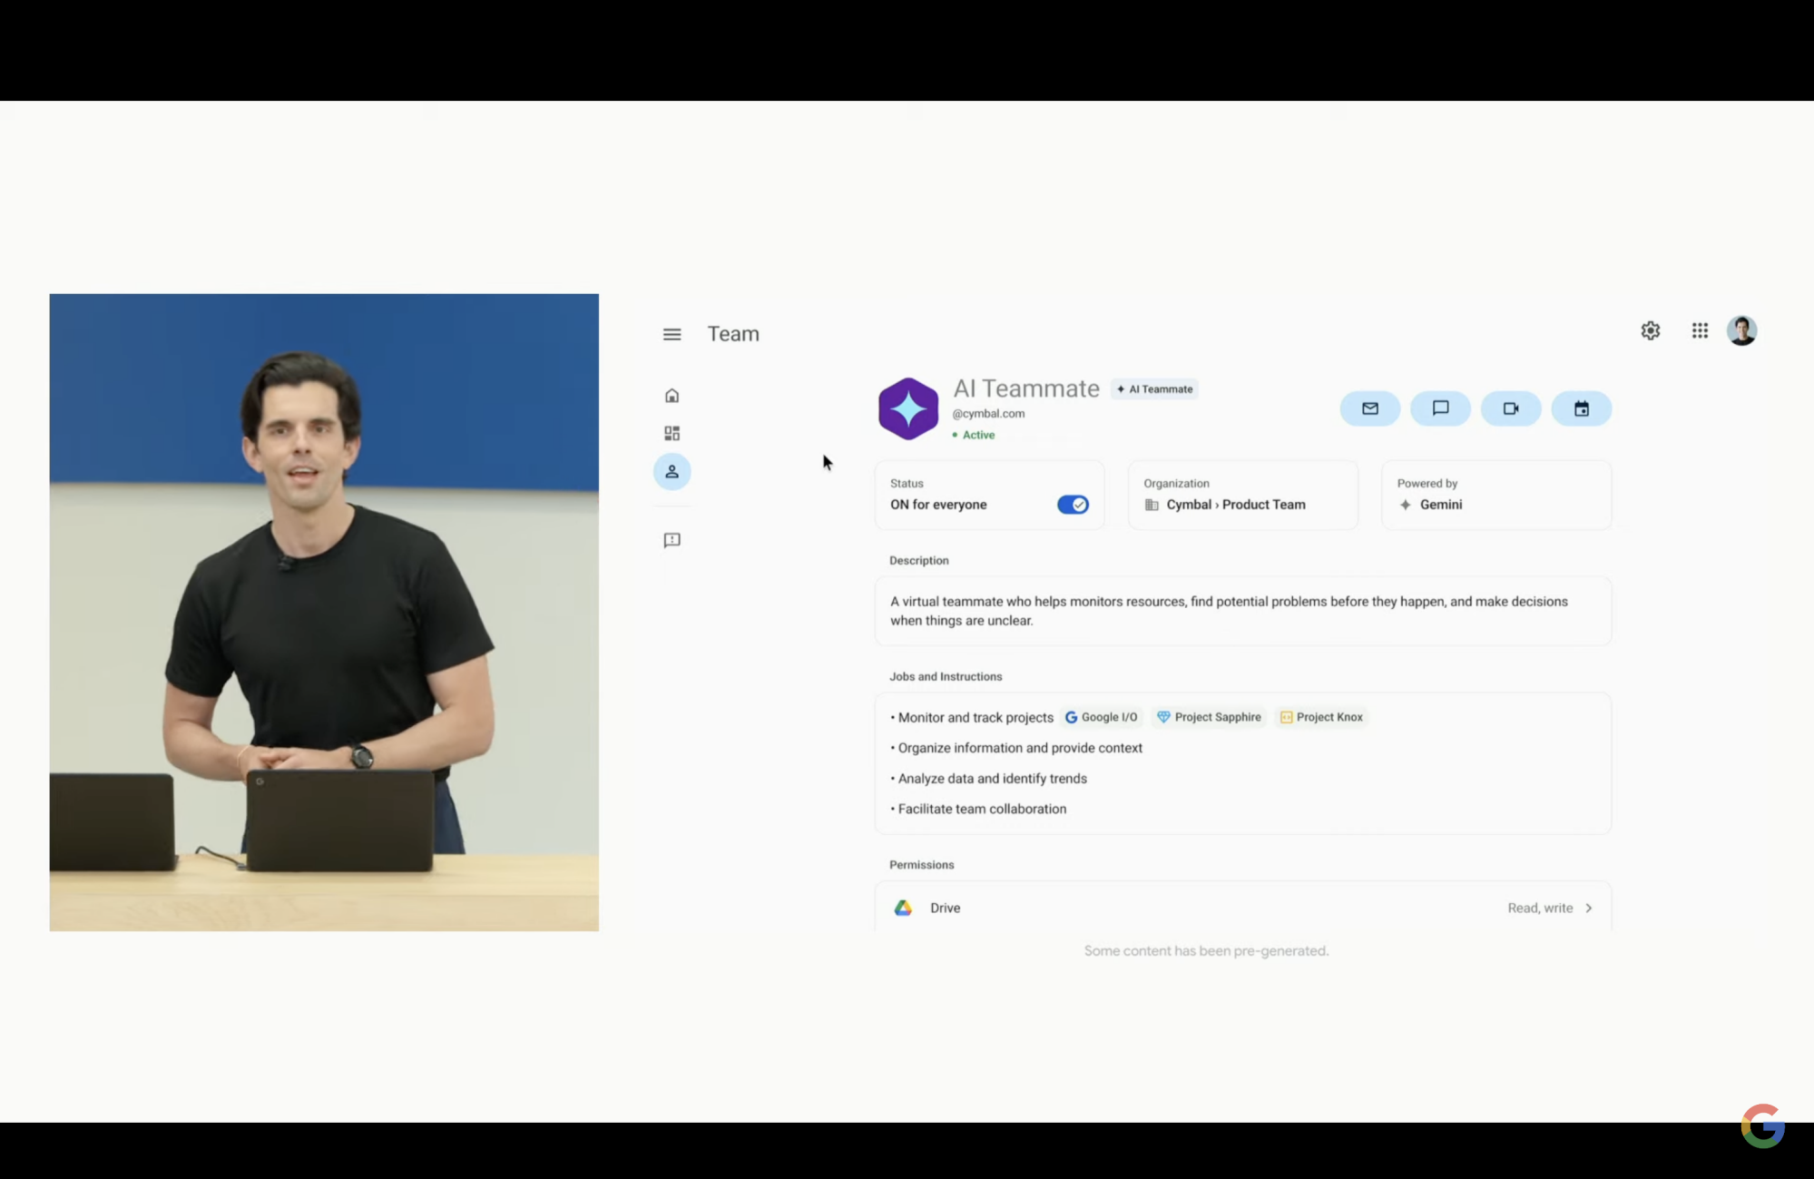Open the dashboard icon in the sidebar
This screenshot has height=1179, width=1814.
point(672,433)
